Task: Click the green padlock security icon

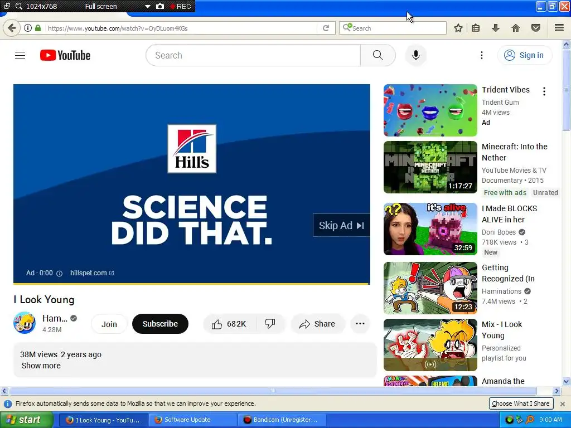Action: (x=38, y=28)
